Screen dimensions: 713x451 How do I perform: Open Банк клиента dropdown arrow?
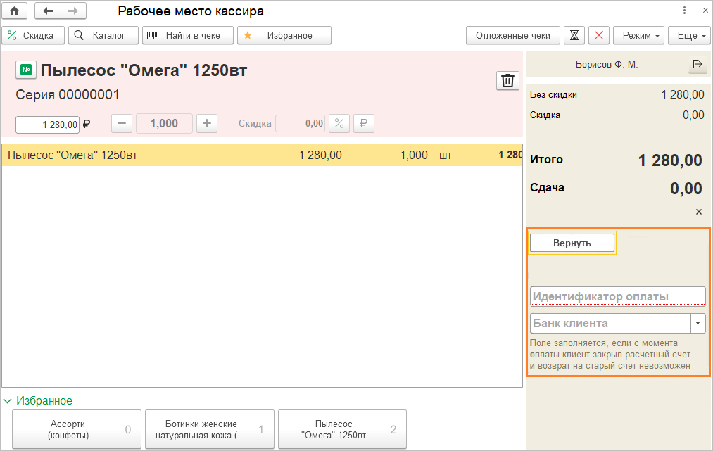[x=698, y=324]
